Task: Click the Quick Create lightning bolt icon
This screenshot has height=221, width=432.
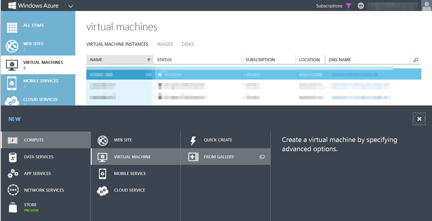Action: [x=193, y=141]
